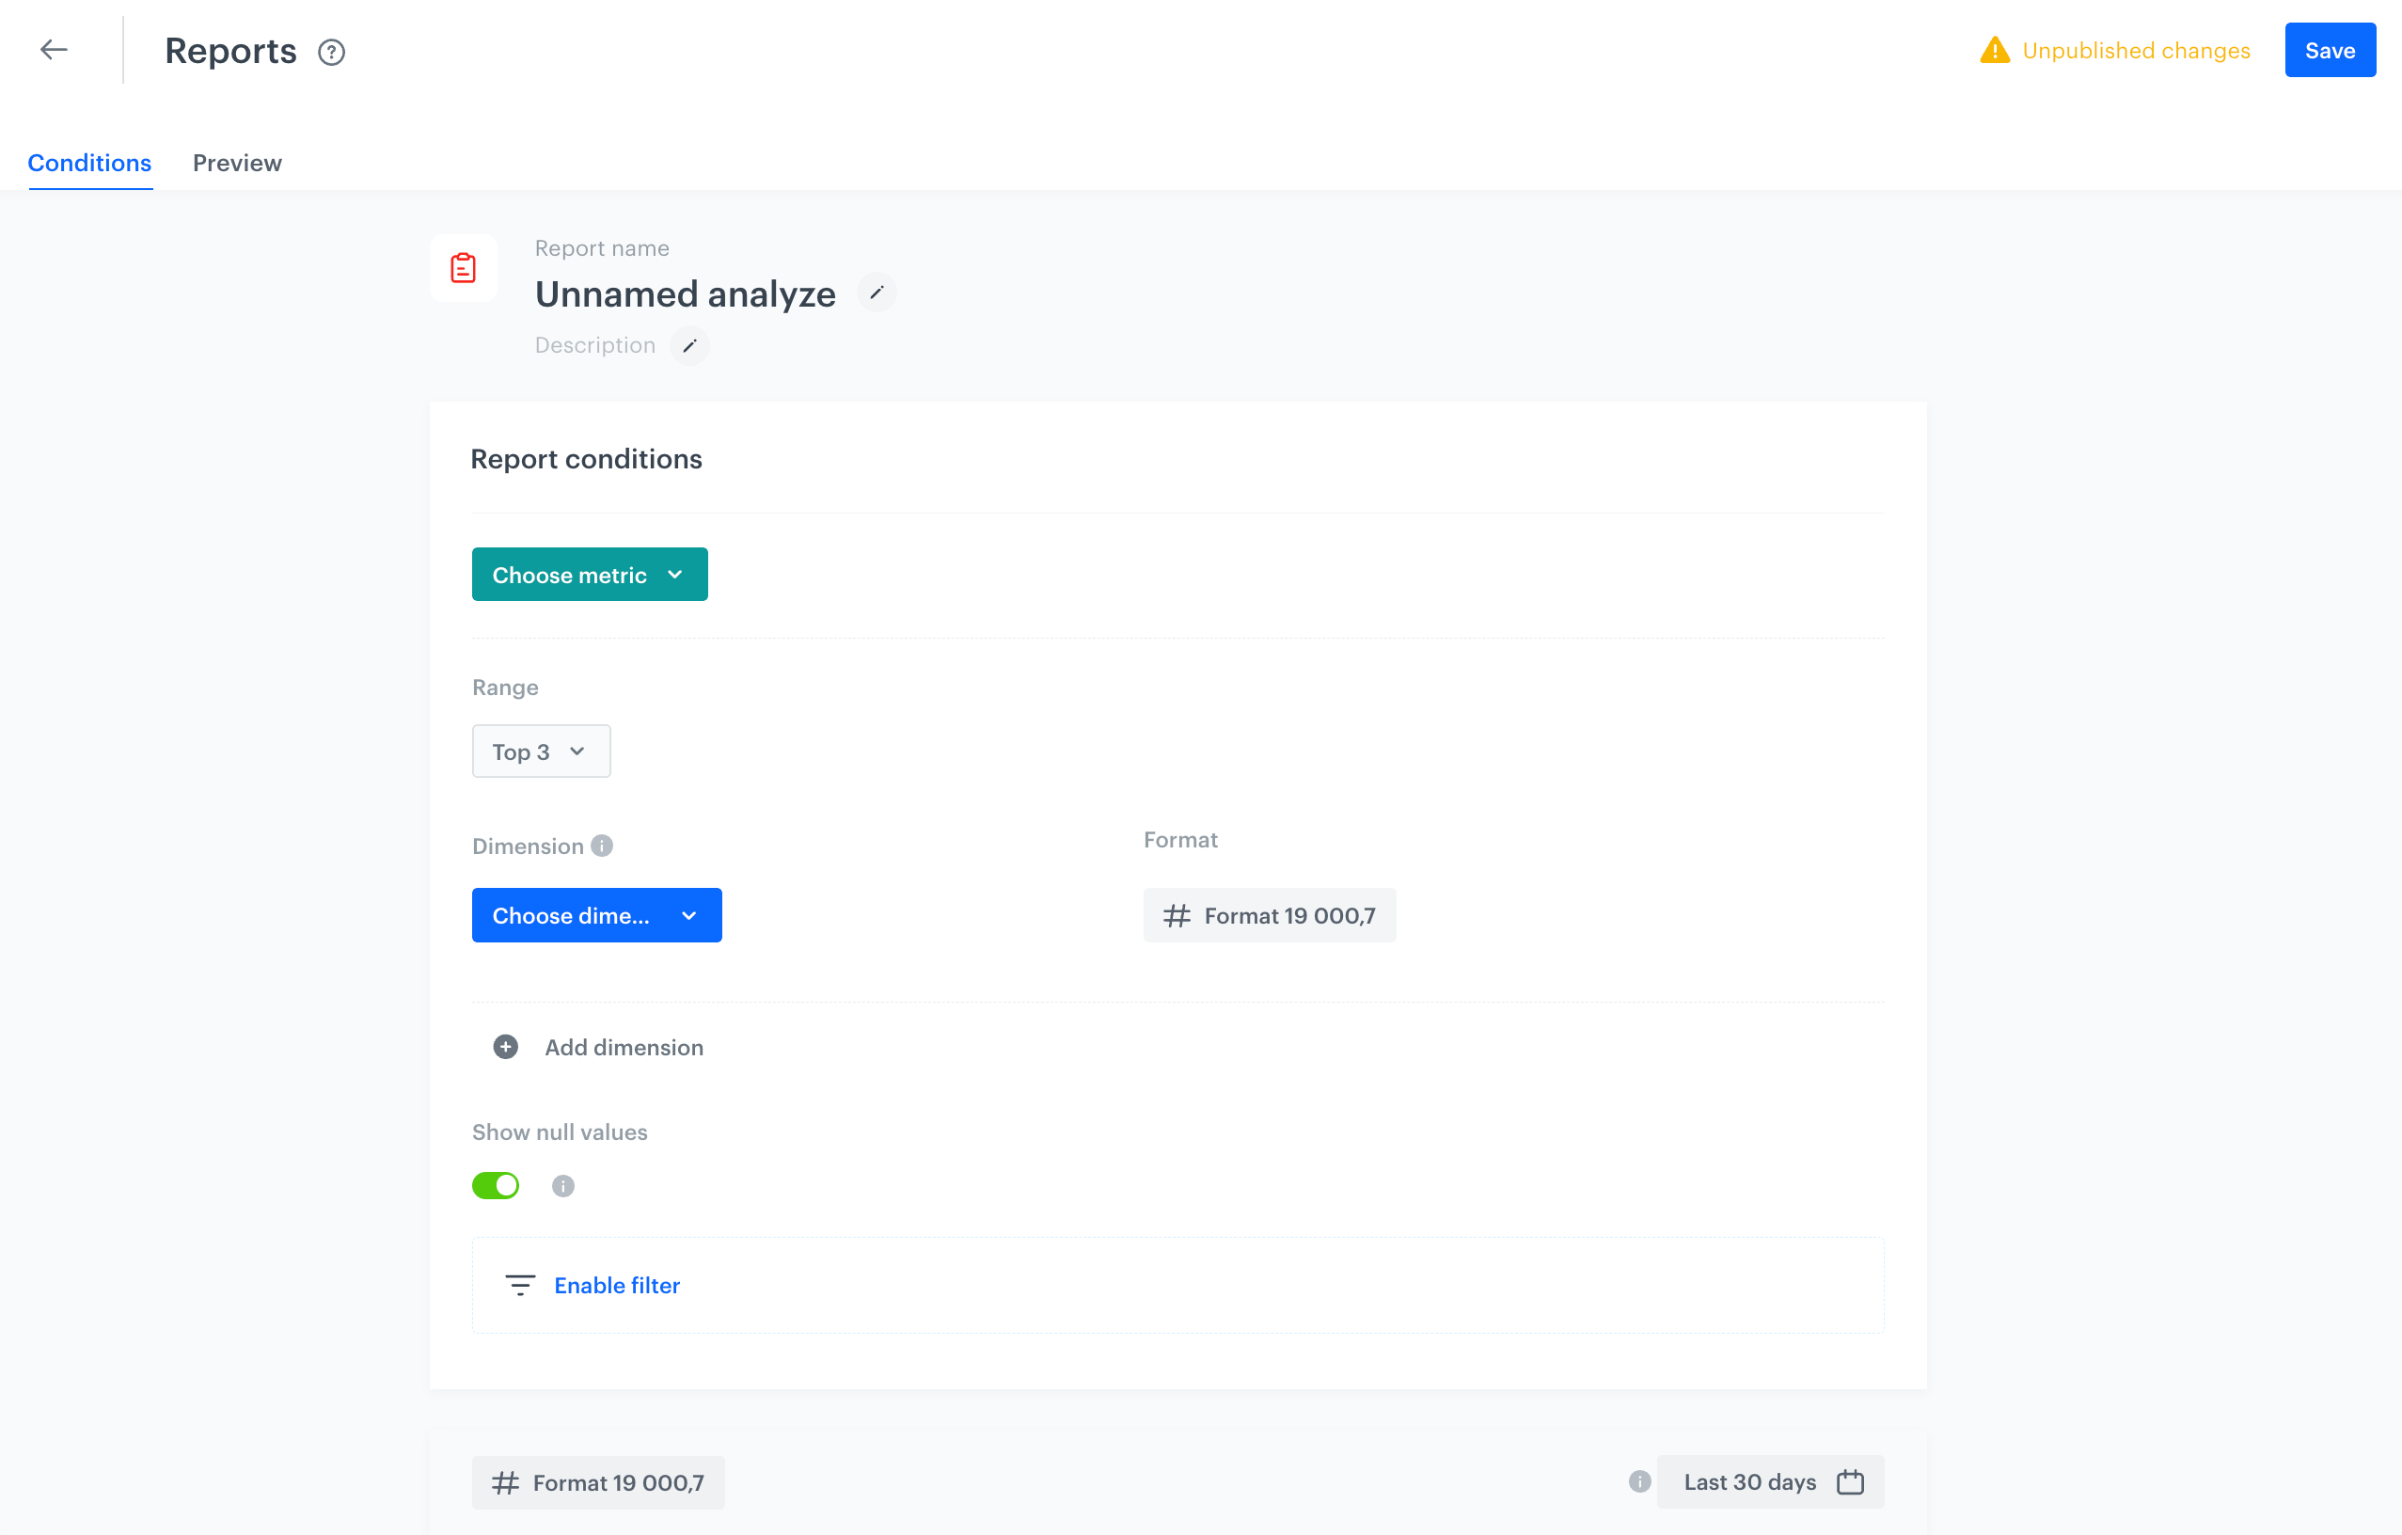This screenshot has width=2402, height=1535.
Task: Edit report name with pencil icon
Action: [x=877, y=293]
